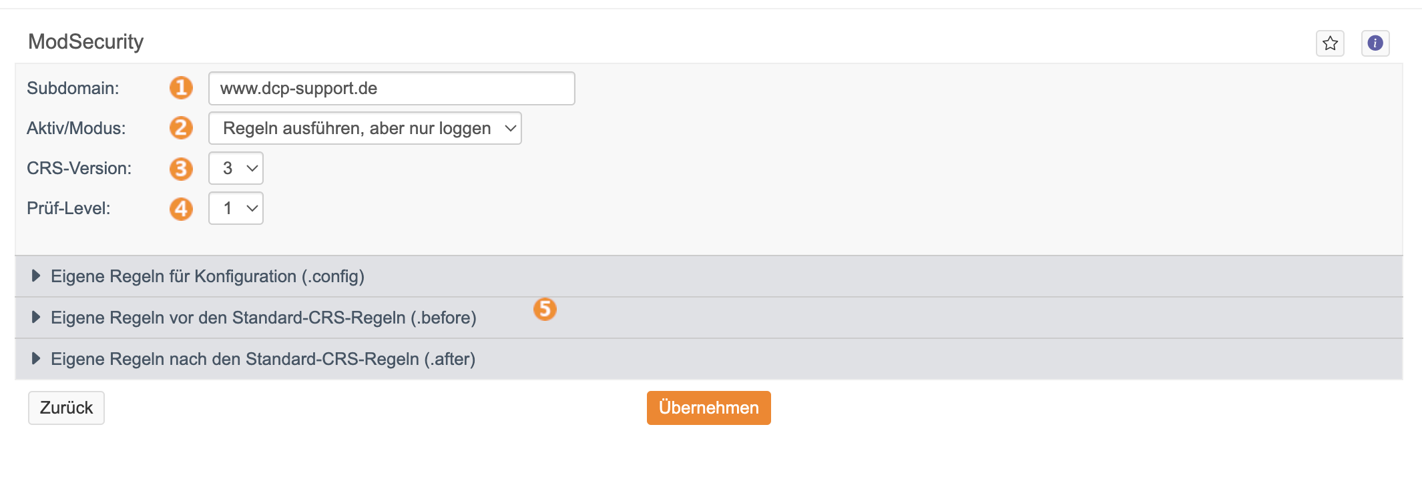Expand Eigene Regeln nach den Standard-CRS-Regeln (.after)
Screen dimensions: 1422x491
point(709,359)
